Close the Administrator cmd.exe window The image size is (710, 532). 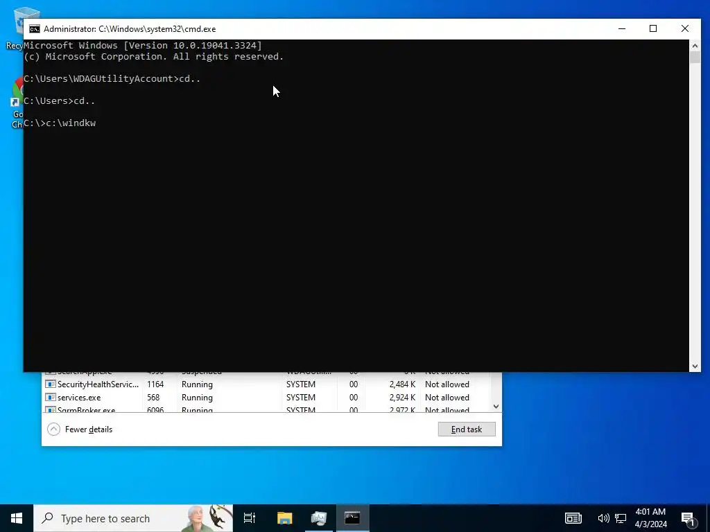click(684, 28)
